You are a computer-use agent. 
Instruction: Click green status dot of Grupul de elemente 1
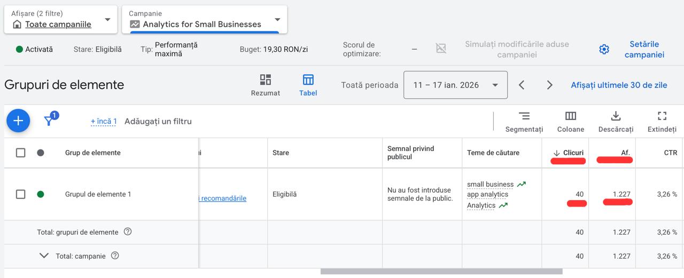pyautogui.click(x=41, y=194)
